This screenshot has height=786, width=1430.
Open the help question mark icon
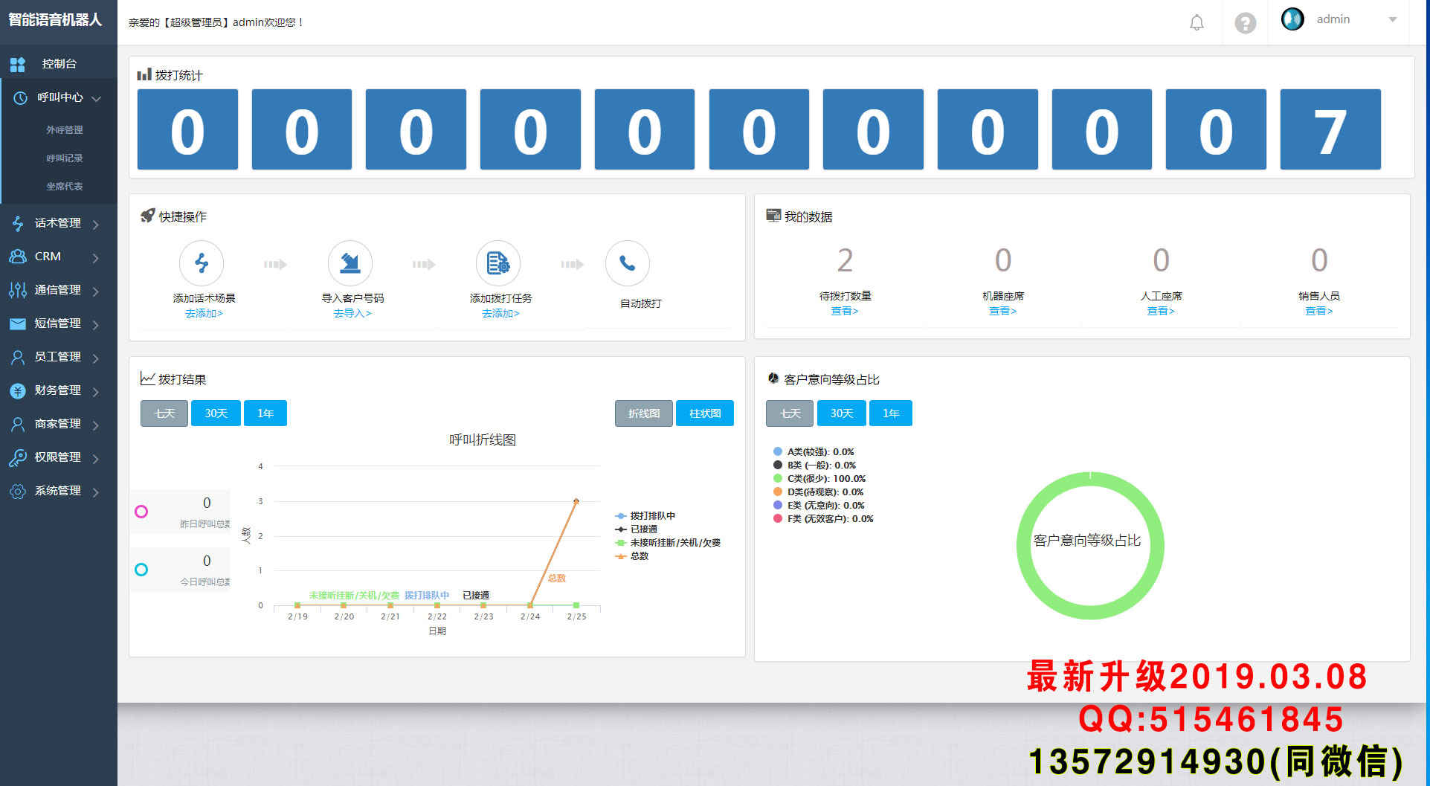1246,23
